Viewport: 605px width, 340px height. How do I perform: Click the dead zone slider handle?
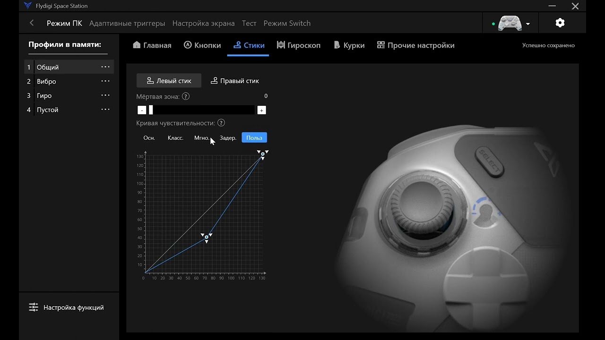[151, 110]
